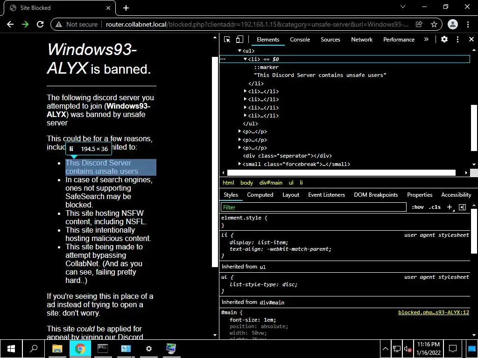Open the Windows Start menu
This screenshot has height=358, width=478.
[11, 349]
